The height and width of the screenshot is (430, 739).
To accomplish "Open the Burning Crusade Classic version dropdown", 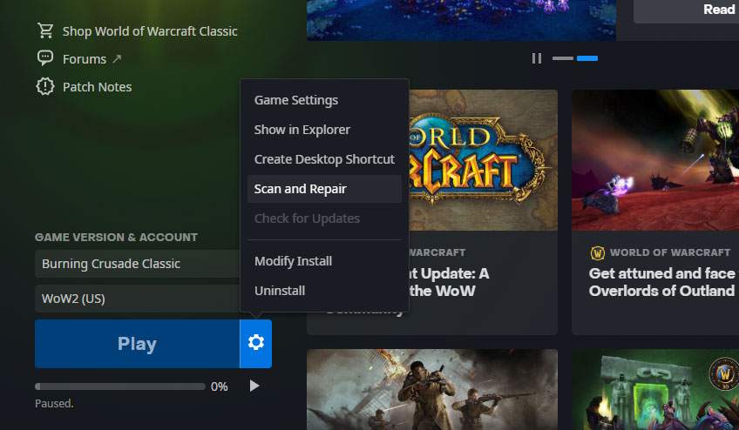I will pyautogui.click(x=137, y=264).
